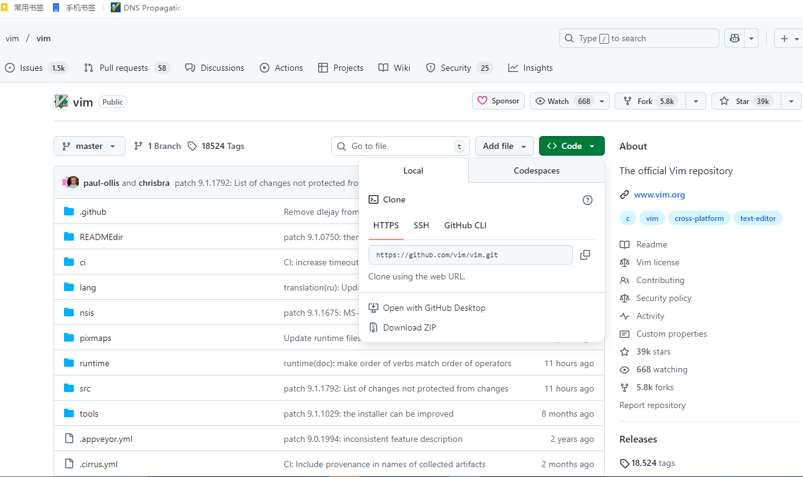Switch to the Local tab
This screenshot has height=477, width=803.
[x=413, y=170]
